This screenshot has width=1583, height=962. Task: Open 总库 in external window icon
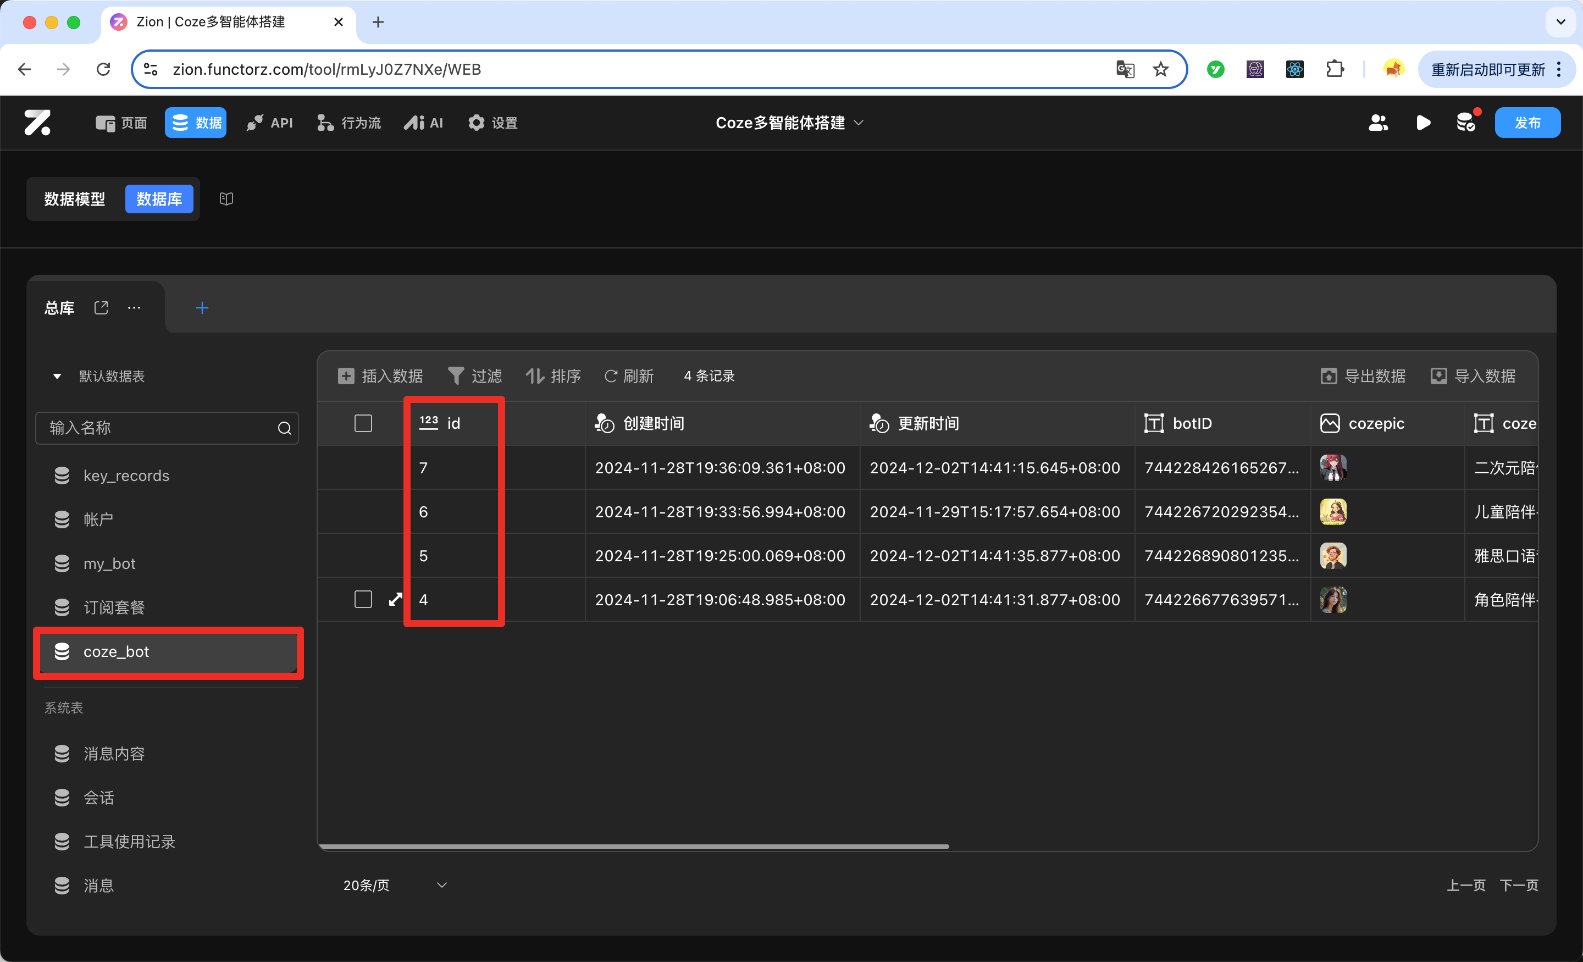pos(101,308)
